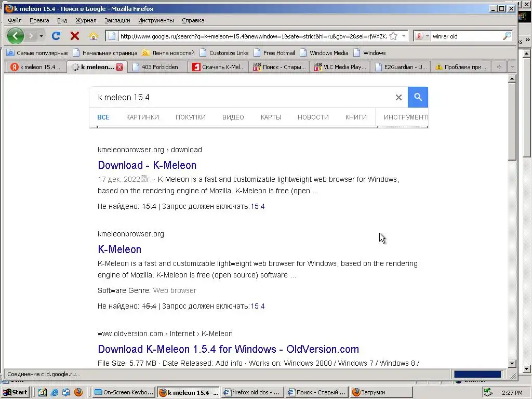532x399 pixels.
Task: Open the address bar history dropdown
Action: coord(404,36)
